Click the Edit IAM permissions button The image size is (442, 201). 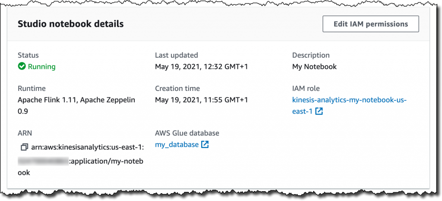[x=370, y=24]
